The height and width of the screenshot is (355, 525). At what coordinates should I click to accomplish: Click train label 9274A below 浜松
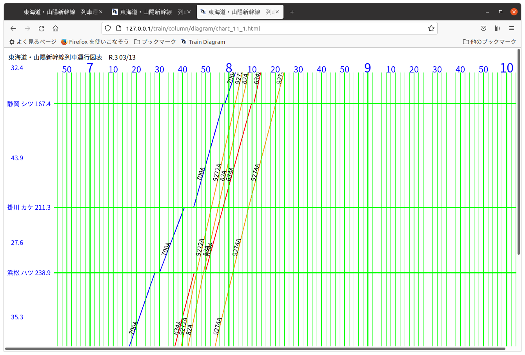(x=218, y=326)
